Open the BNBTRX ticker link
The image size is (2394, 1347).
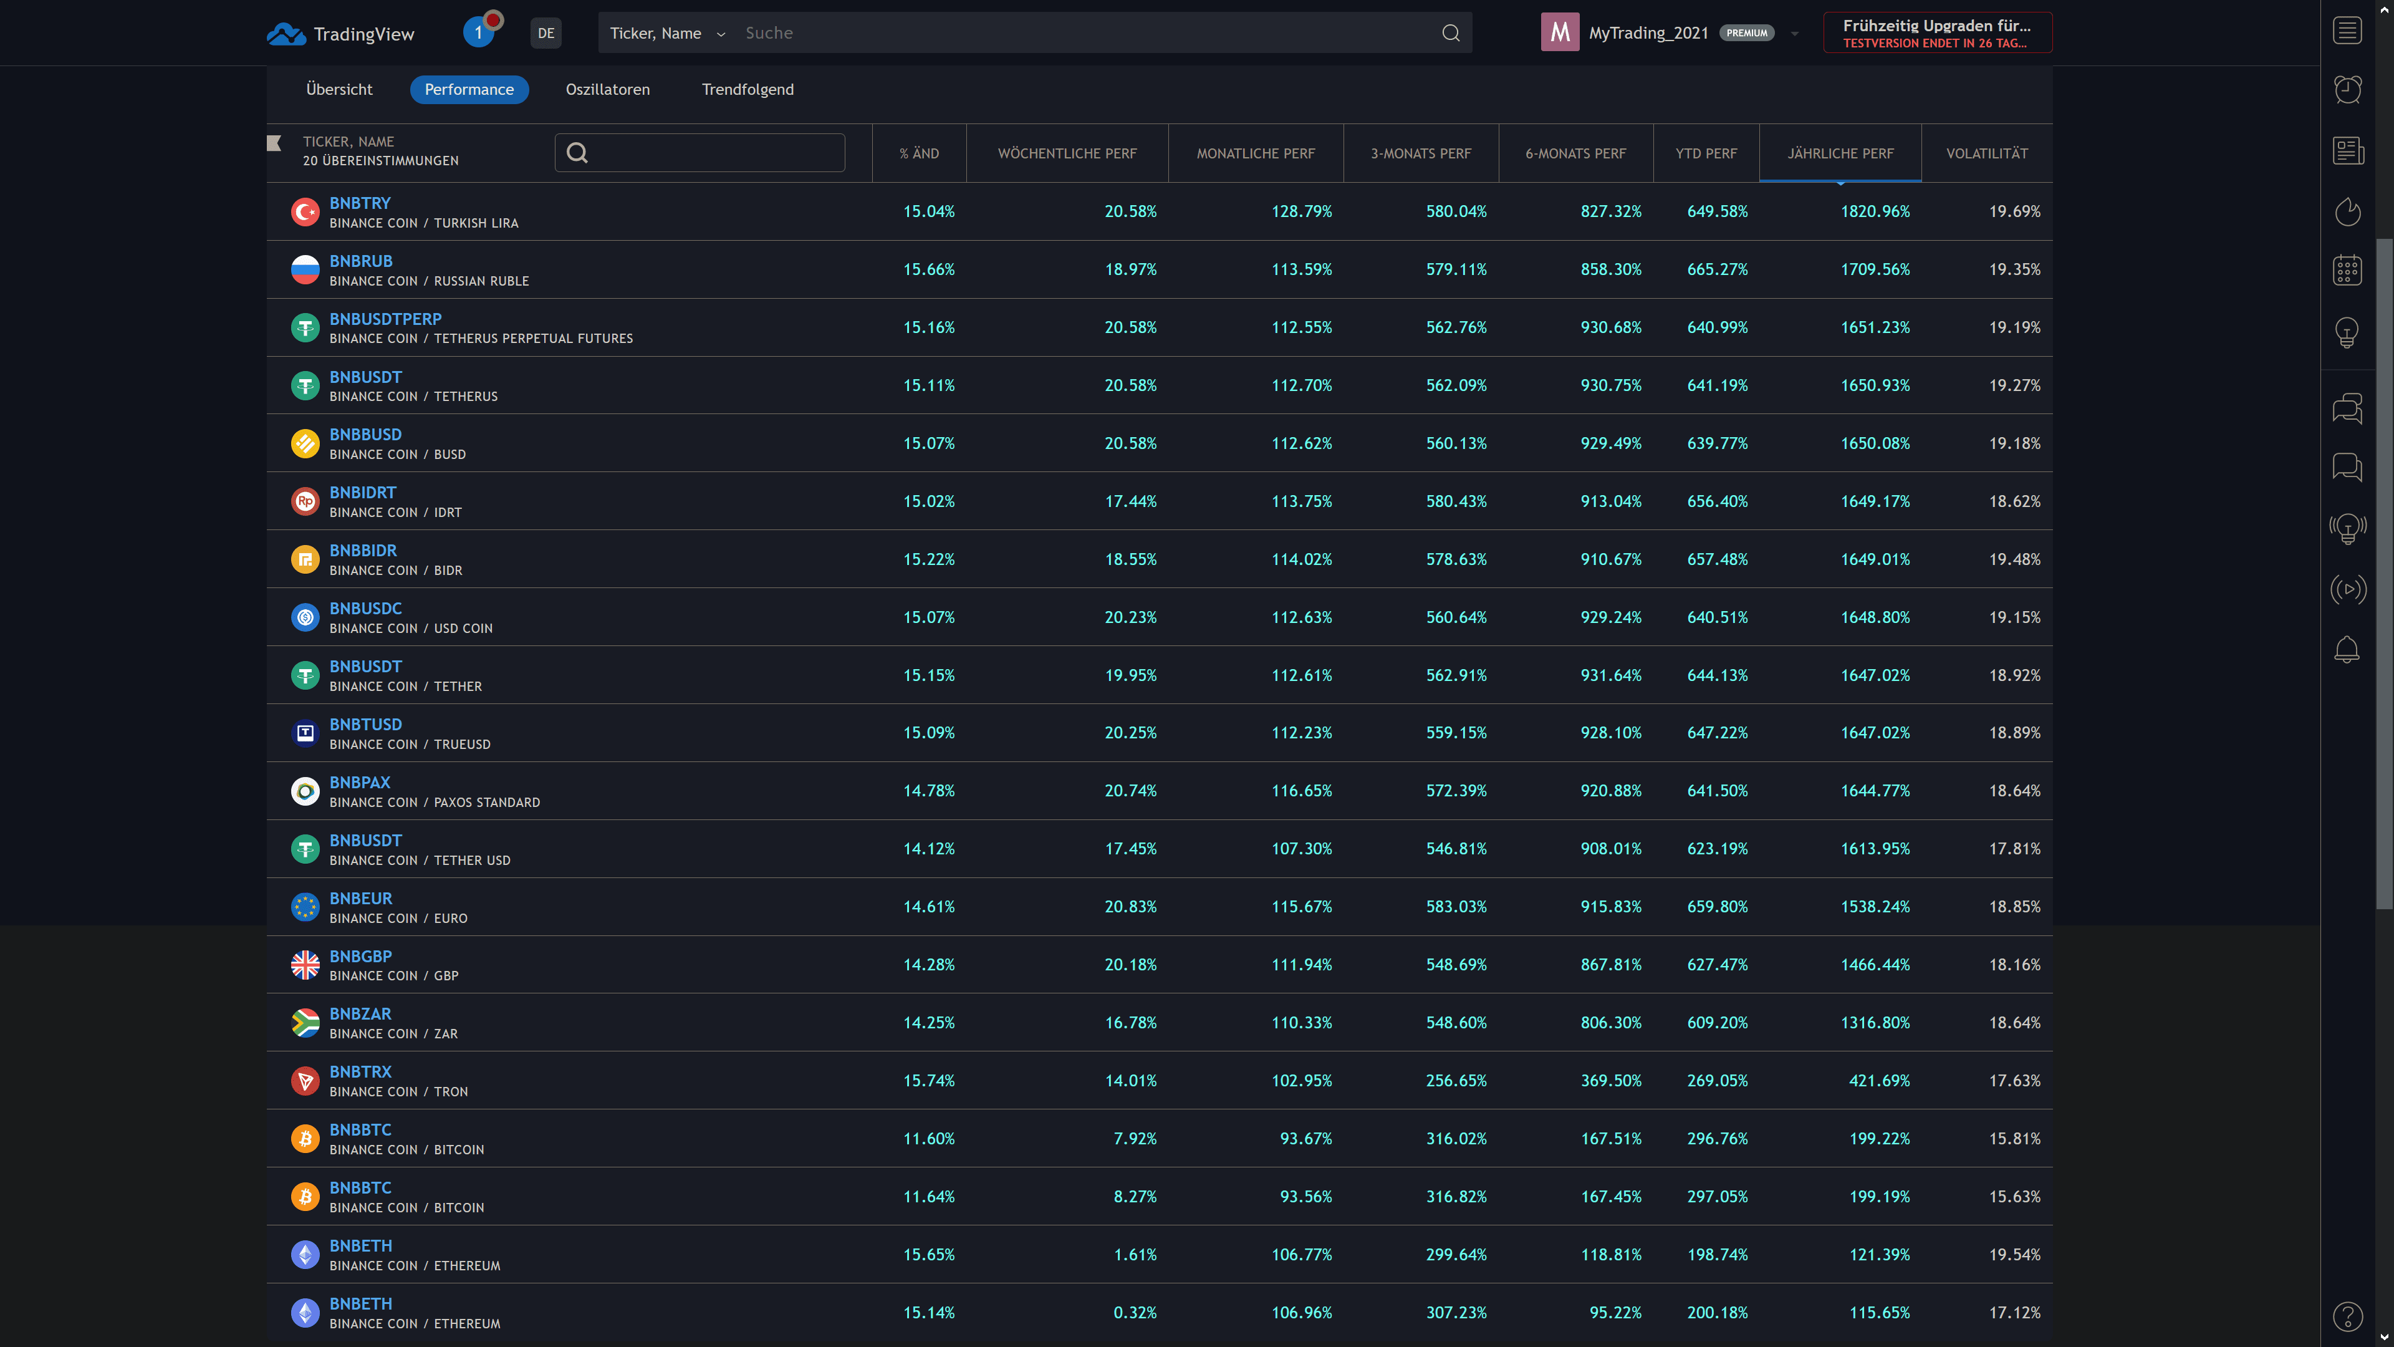pyautogui.click(x=360, y=1072)
